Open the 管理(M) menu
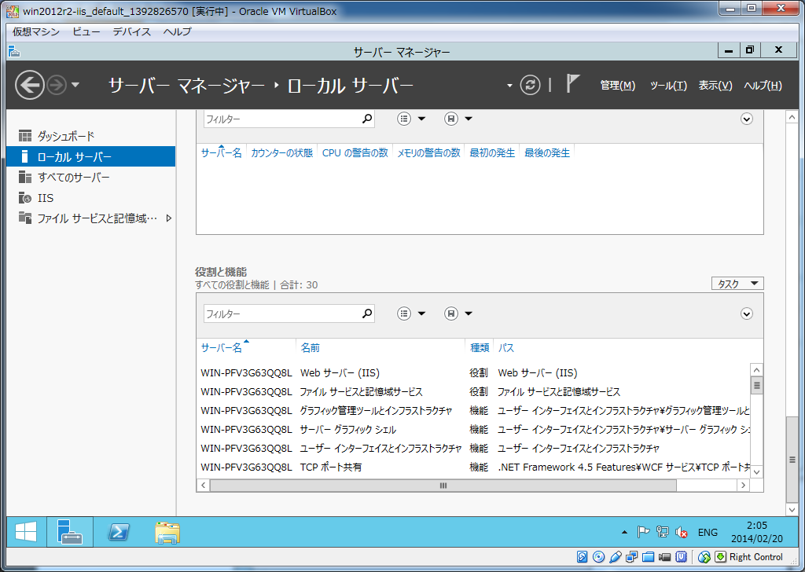 [618, 85]
